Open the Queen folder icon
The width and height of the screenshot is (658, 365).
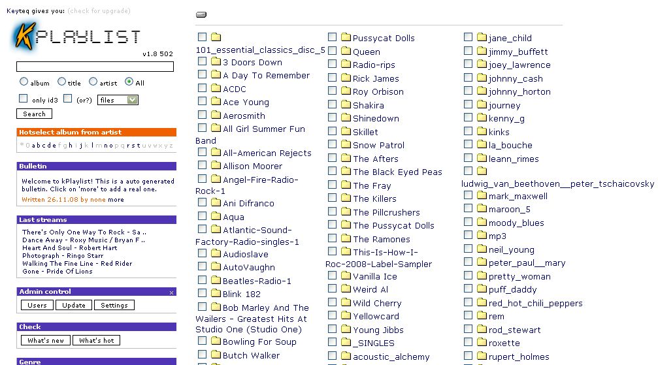coord(346,51)
